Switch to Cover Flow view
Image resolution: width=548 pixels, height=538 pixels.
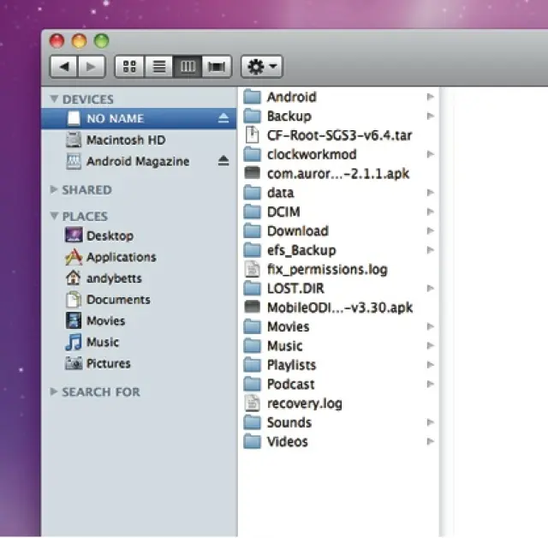pos(217,67)
